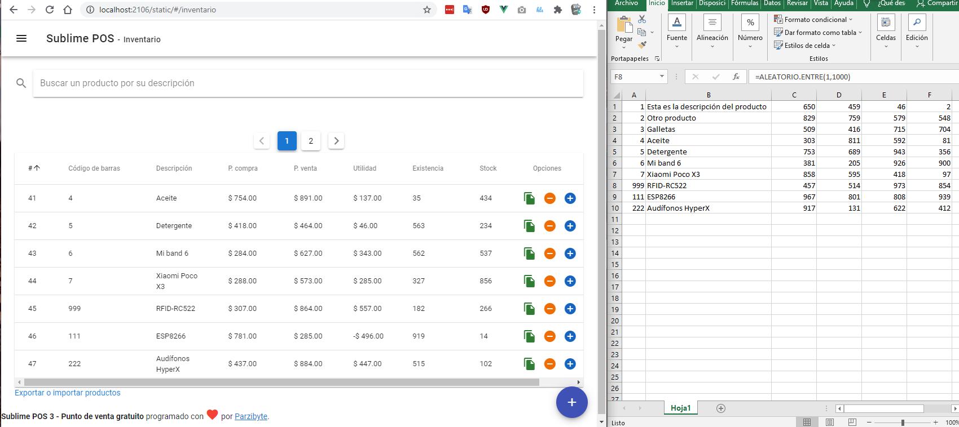Click the blue plus icon for Aceite

[570, 198]
